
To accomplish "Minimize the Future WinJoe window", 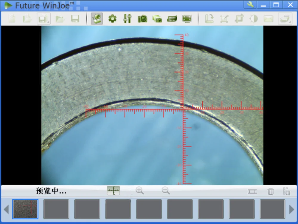I will [x=263, y=4].
